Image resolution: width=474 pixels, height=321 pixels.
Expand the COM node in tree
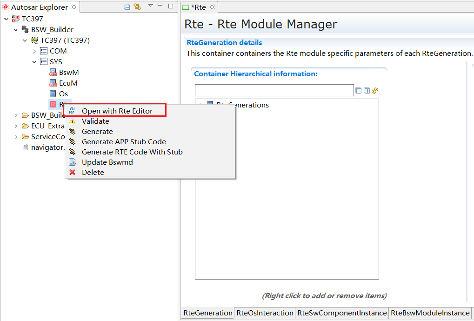34,51
